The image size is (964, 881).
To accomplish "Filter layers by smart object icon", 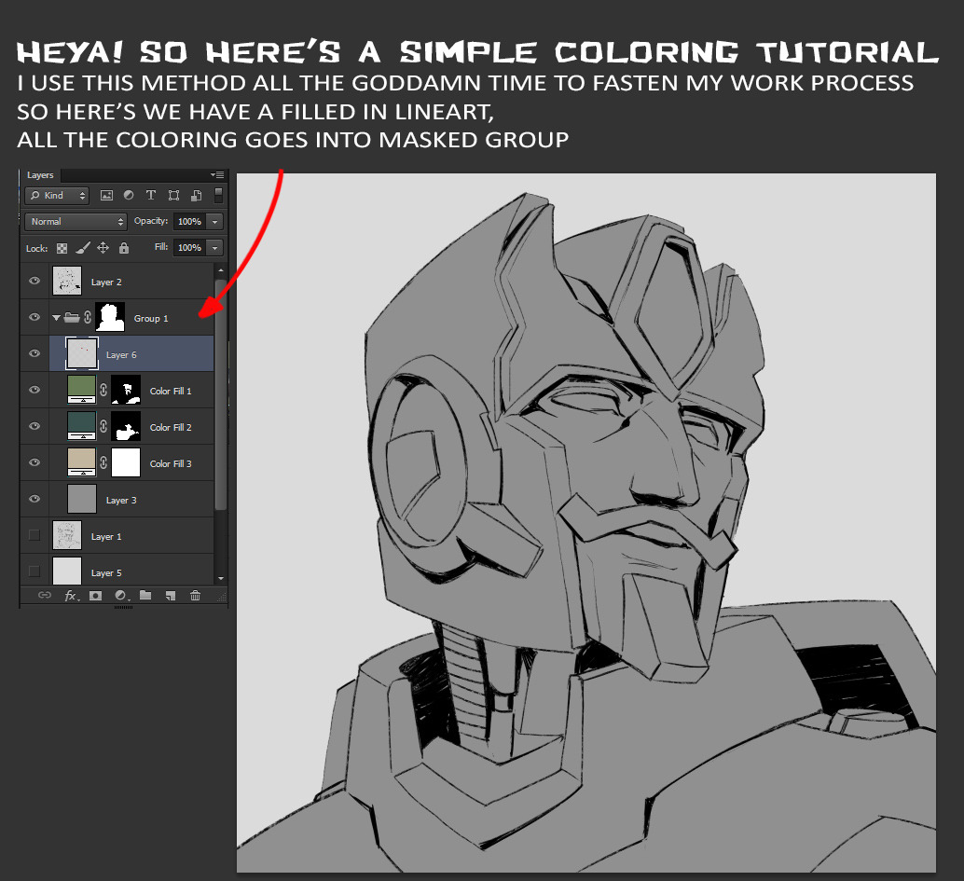I will [x=196, y=196].
